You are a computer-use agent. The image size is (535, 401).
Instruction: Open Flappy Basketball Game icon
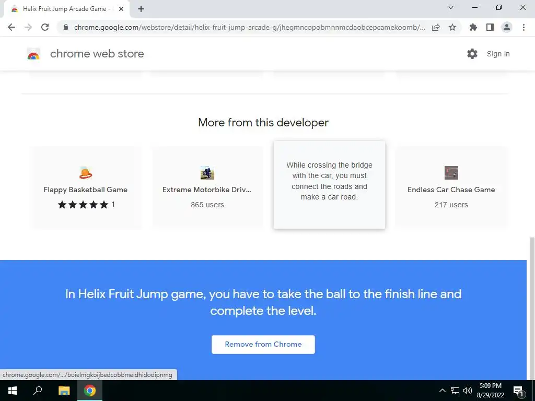[86, 173]
